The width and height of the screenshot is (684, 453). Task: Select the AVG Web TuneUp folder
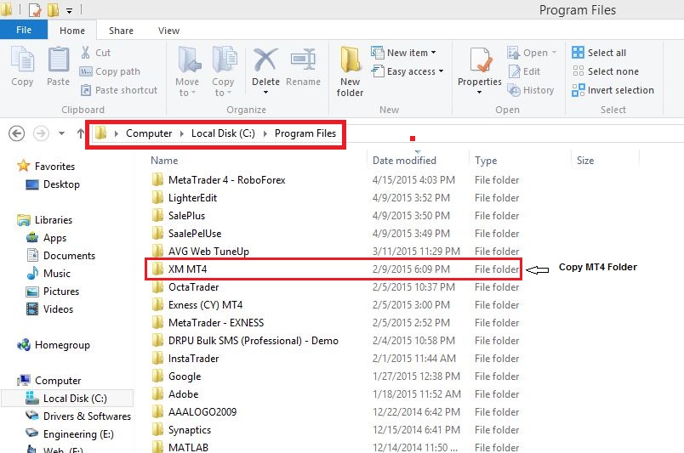(x=200, y=251)
